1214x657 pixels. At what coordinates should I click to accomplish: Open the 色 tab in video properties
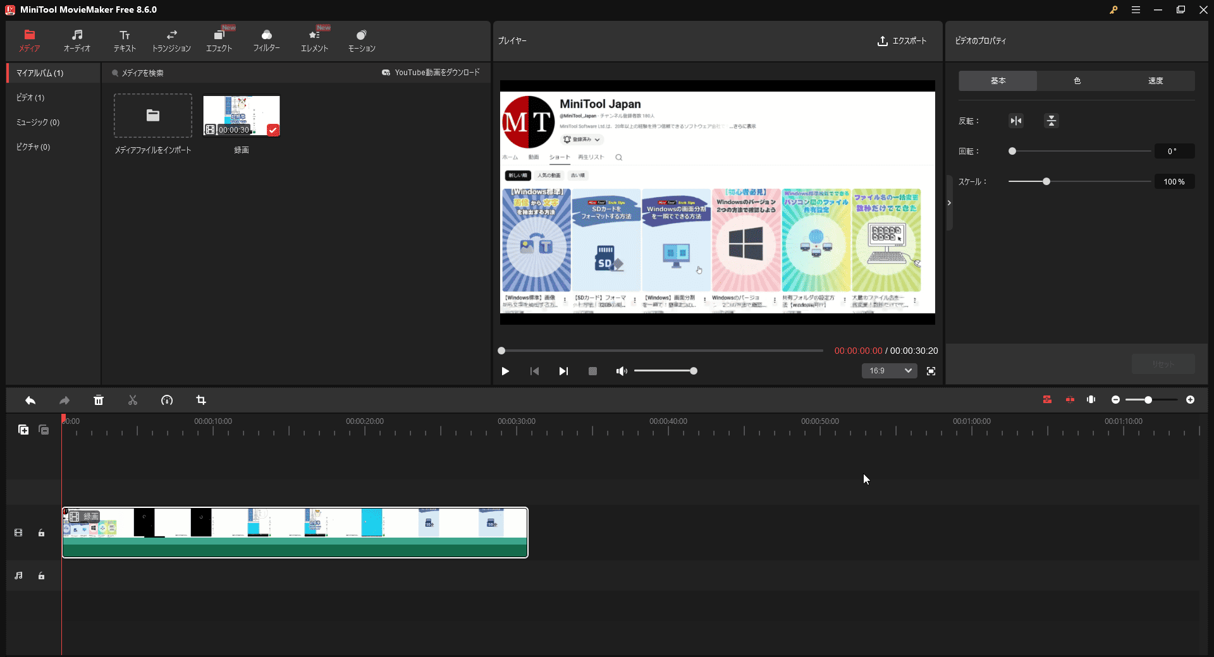[x=1076, y=80]
